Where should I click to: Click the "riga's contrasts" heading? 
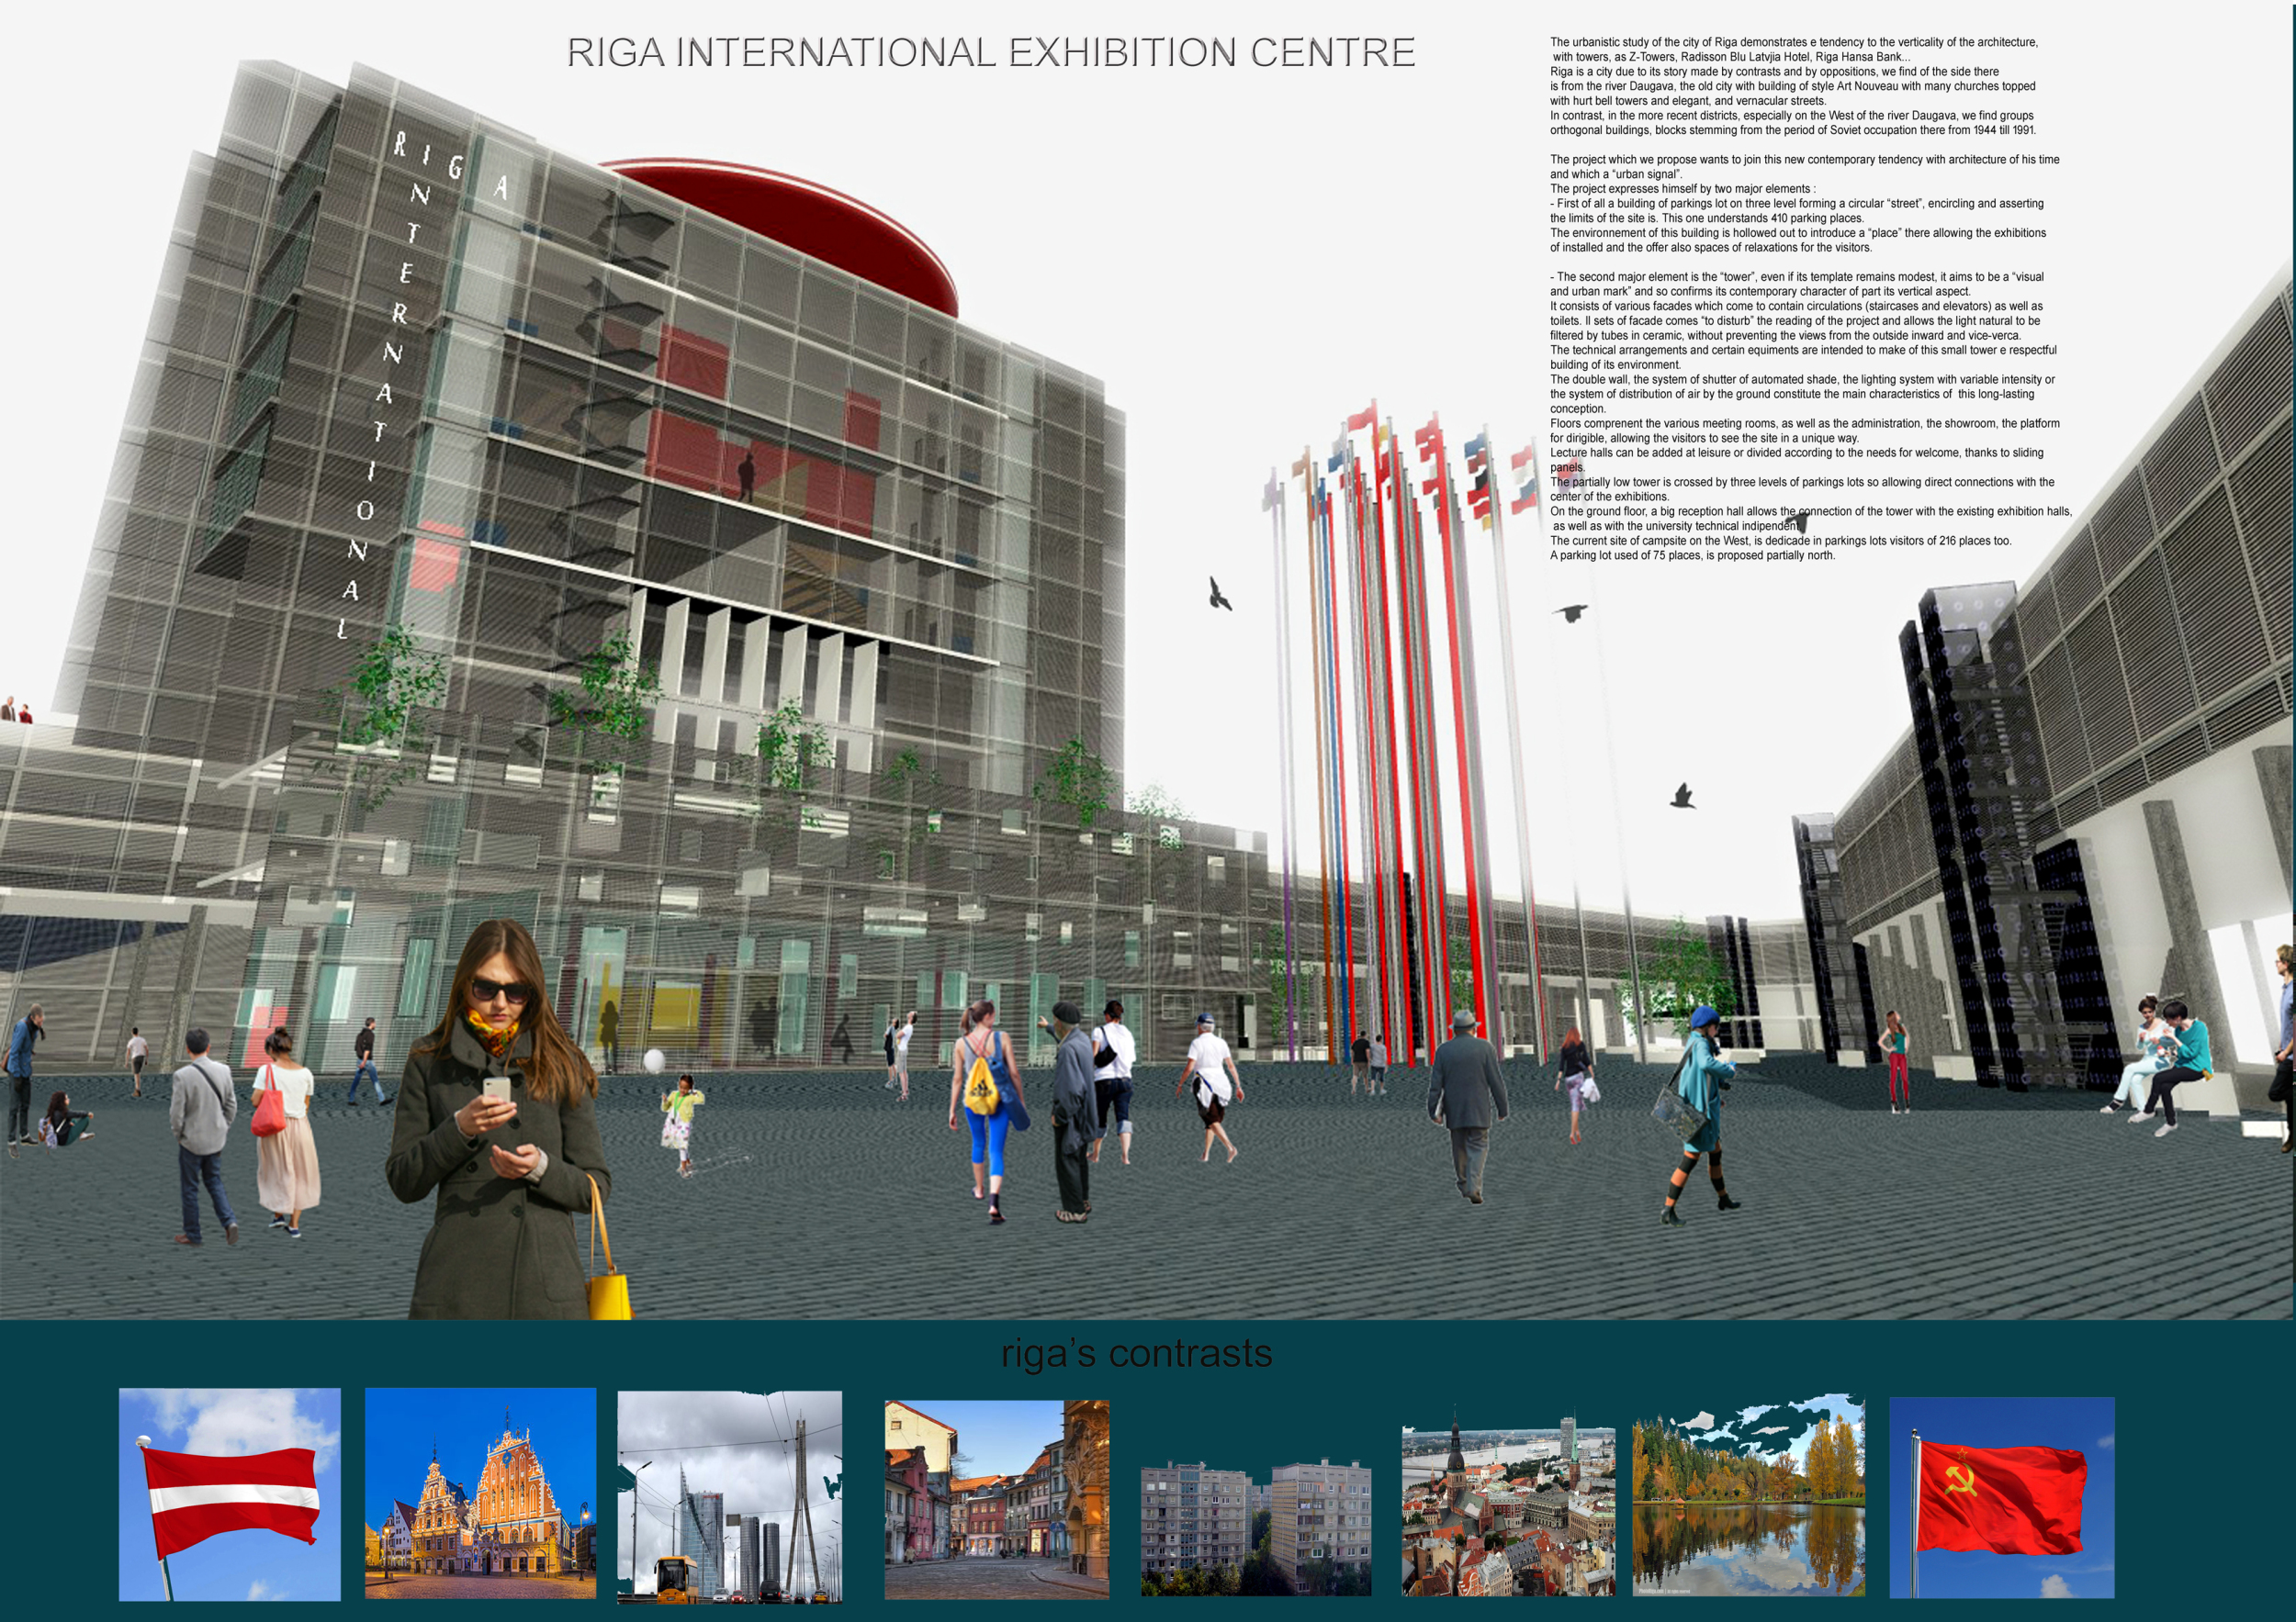pos(1136,1353)
